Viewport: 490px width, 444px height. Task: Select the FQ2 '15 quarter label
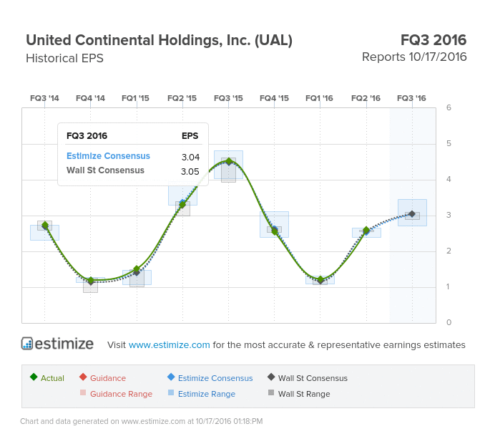(182, 98)
